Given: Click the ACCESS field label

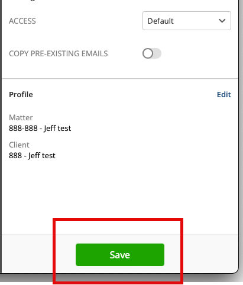Looking at the screenshot, I should coord(22,21).
